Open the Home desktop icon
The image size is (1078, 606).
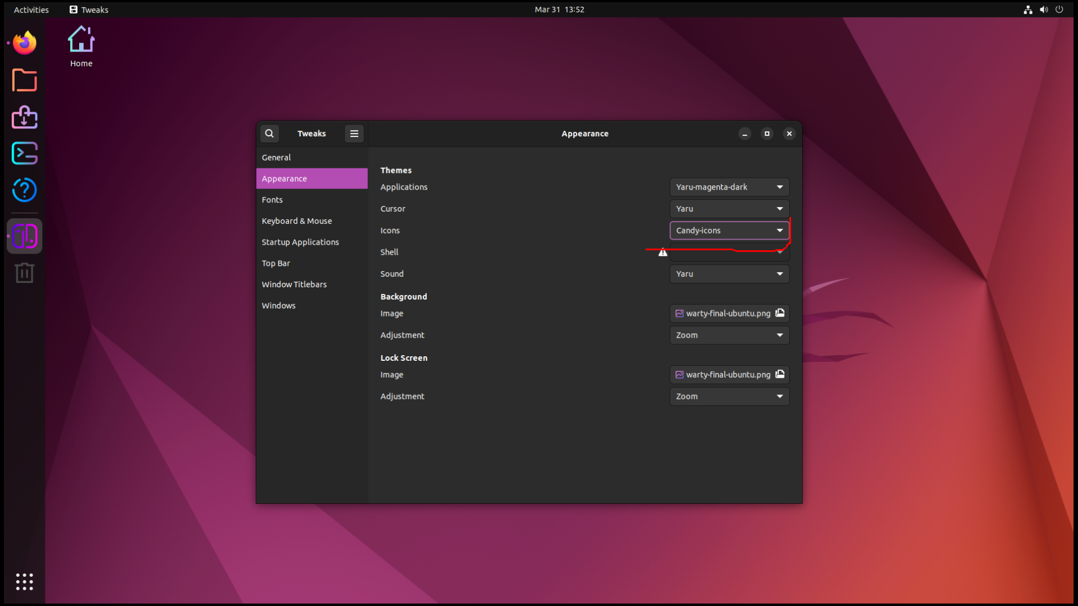[x=81, y=47]
